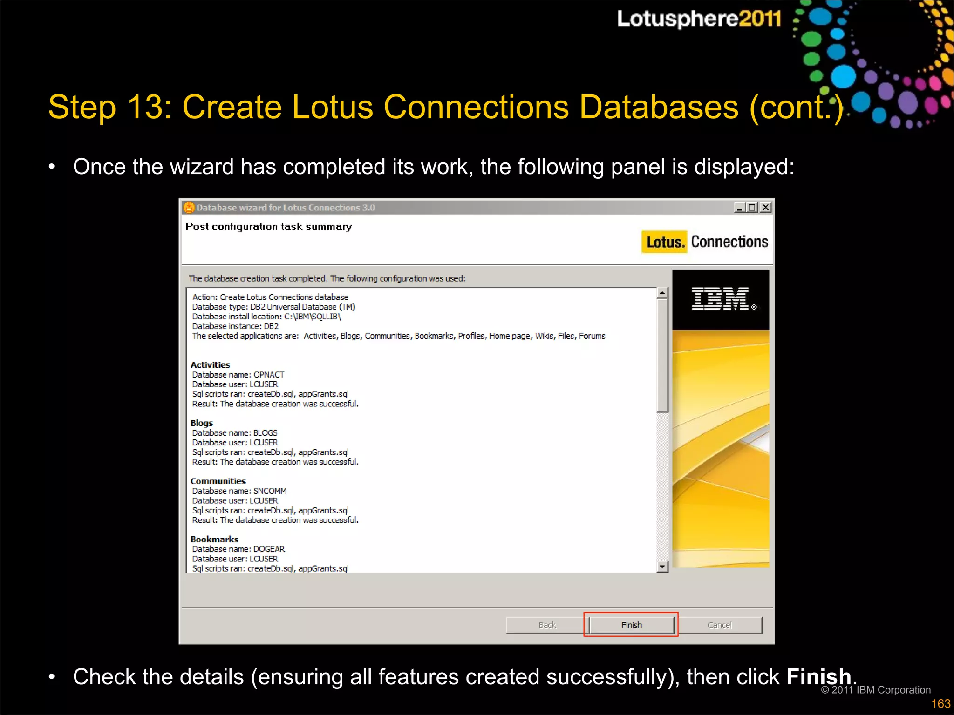Click the Lotusphere2011 logo text
Viewport: 954px width, 715px height.
(699, 19)
